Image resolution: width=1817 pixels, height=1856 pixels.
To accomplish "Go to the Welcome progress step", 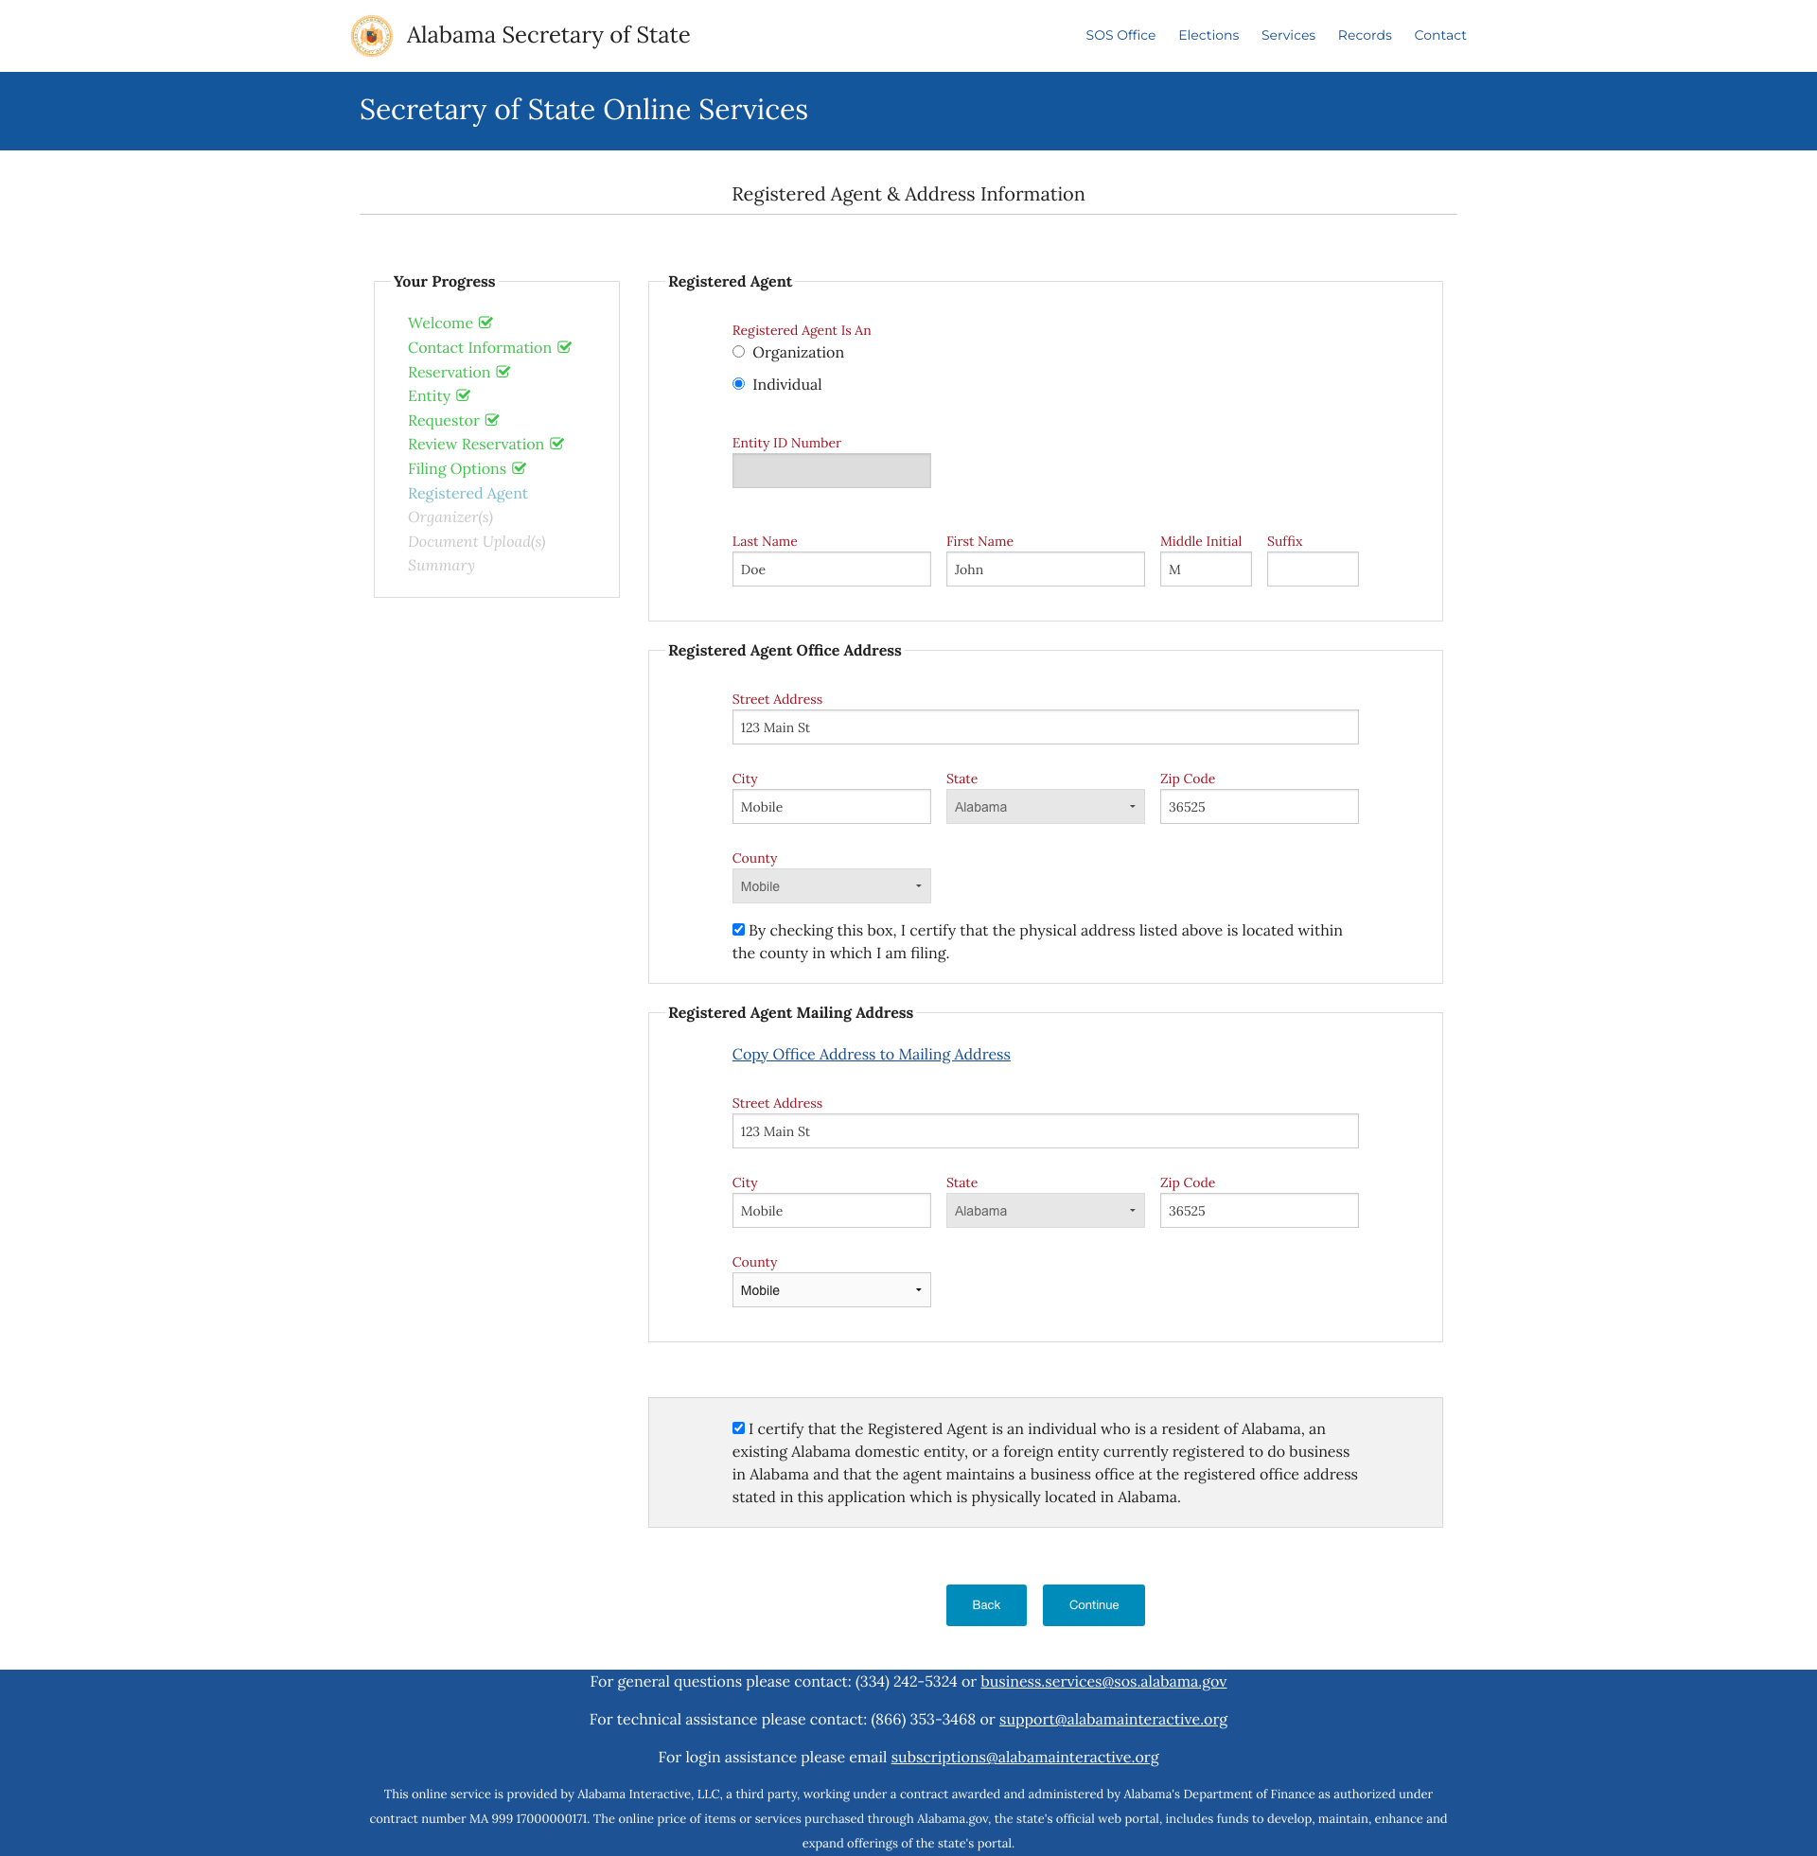I will pyautogui.click(x=440, y=324).
